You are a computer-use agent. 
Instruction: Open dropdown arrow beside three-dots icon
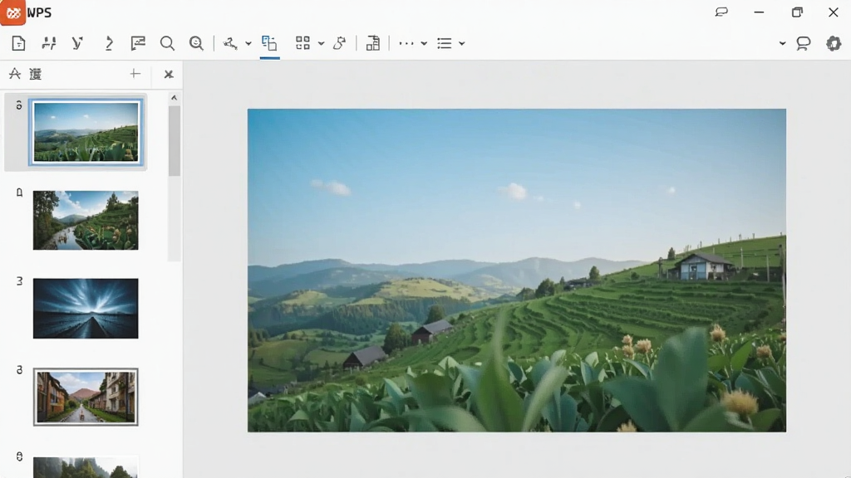[x=424, y=43]
